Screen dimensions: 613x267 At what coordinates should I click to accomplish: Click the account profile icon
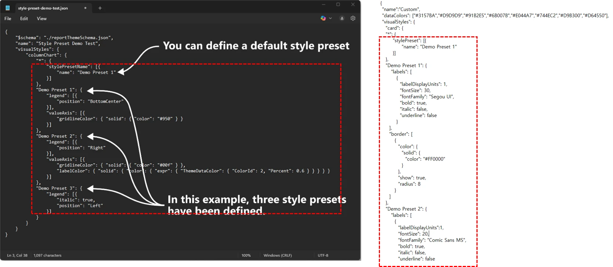coord(342,18)
